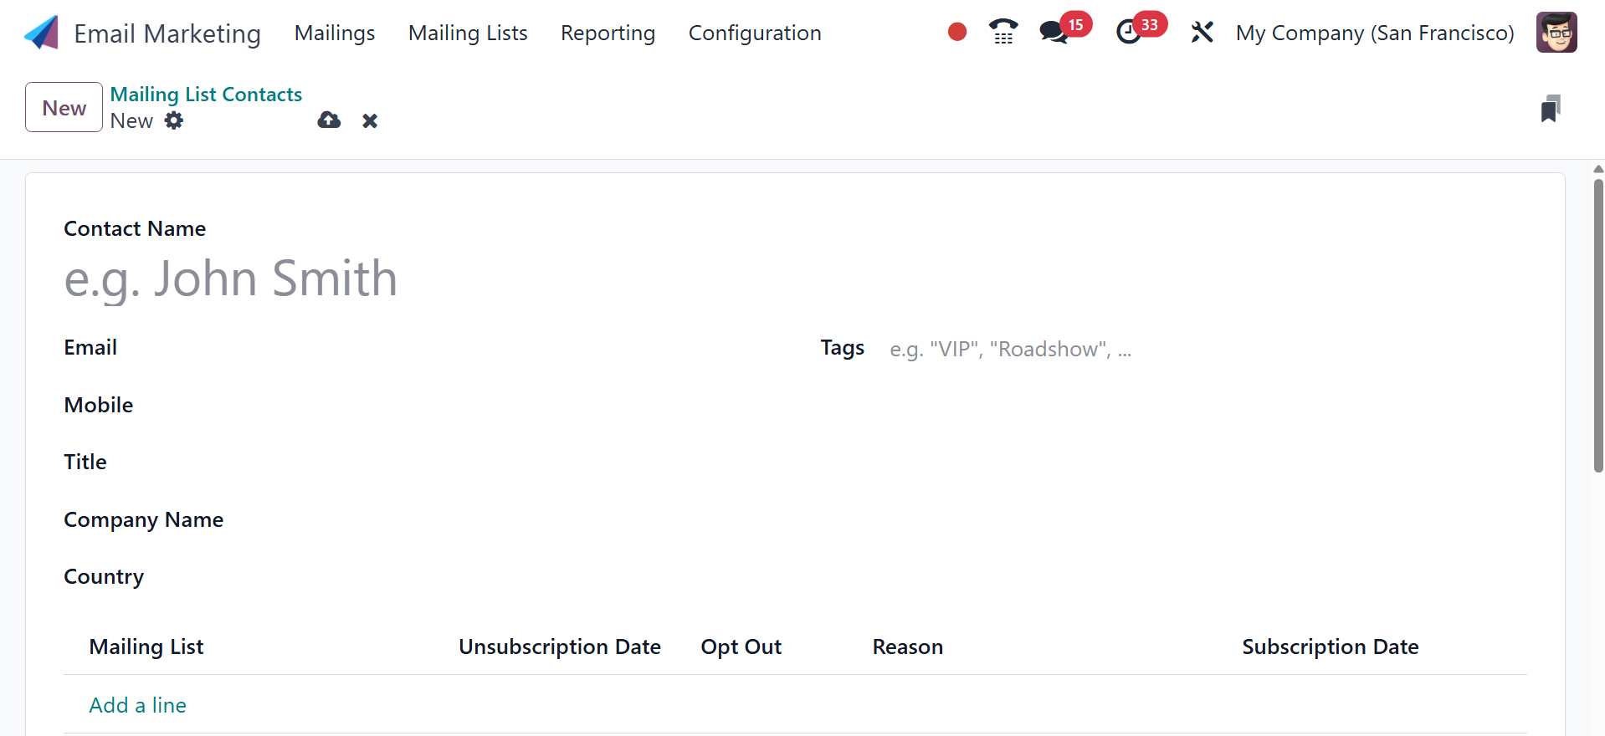1605x736 pixels.
Task: Click the Email Marketing app logo icon
Action: pyautogui.click(x=41, y=33)
